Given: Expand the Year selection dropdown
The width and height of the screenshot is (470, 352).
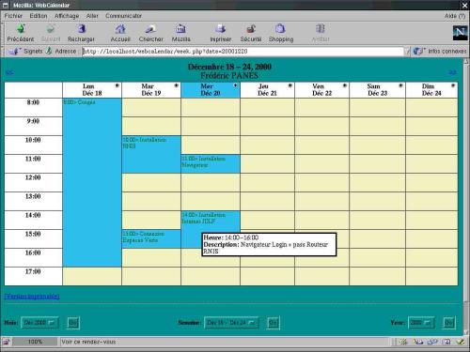Looking at the screenshot, I should (421, 323).
